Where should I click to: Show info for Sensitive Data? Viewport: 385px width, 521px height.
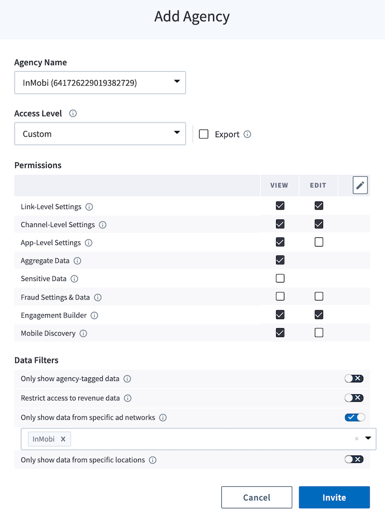point(74,278)
